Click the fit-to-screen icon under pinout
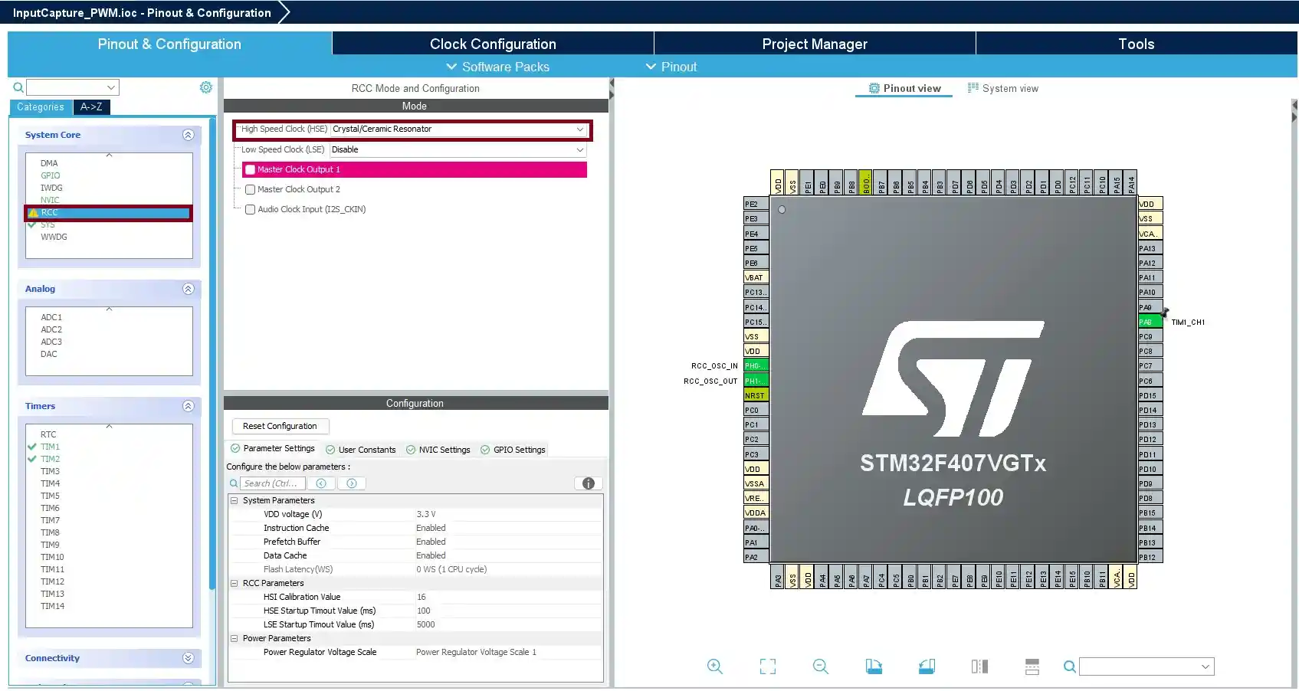The width and height of the screenshot is (1299, 691). (x=768, y=666)
